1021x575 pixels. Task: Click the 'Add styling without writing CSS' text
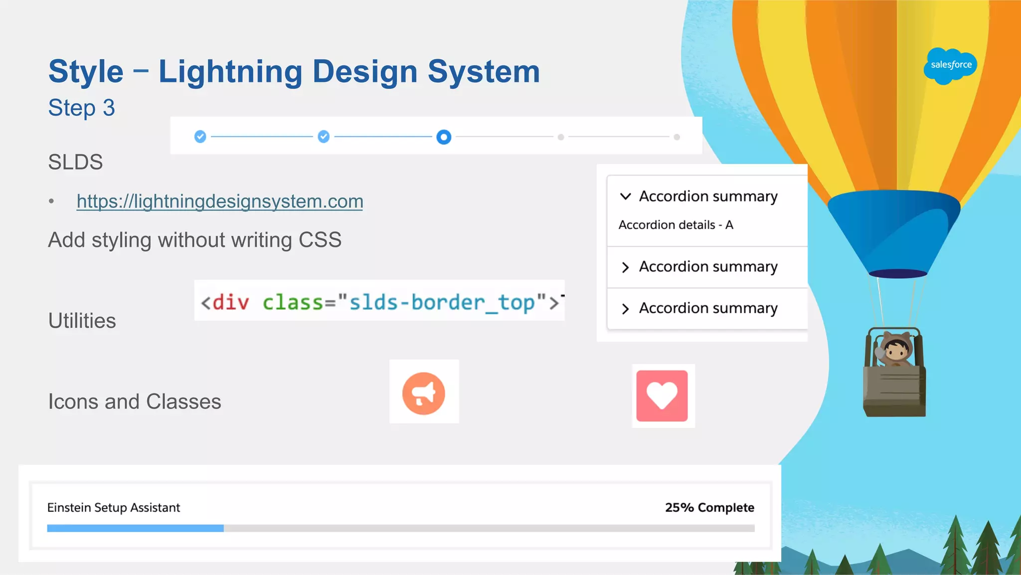click(195, 240)
